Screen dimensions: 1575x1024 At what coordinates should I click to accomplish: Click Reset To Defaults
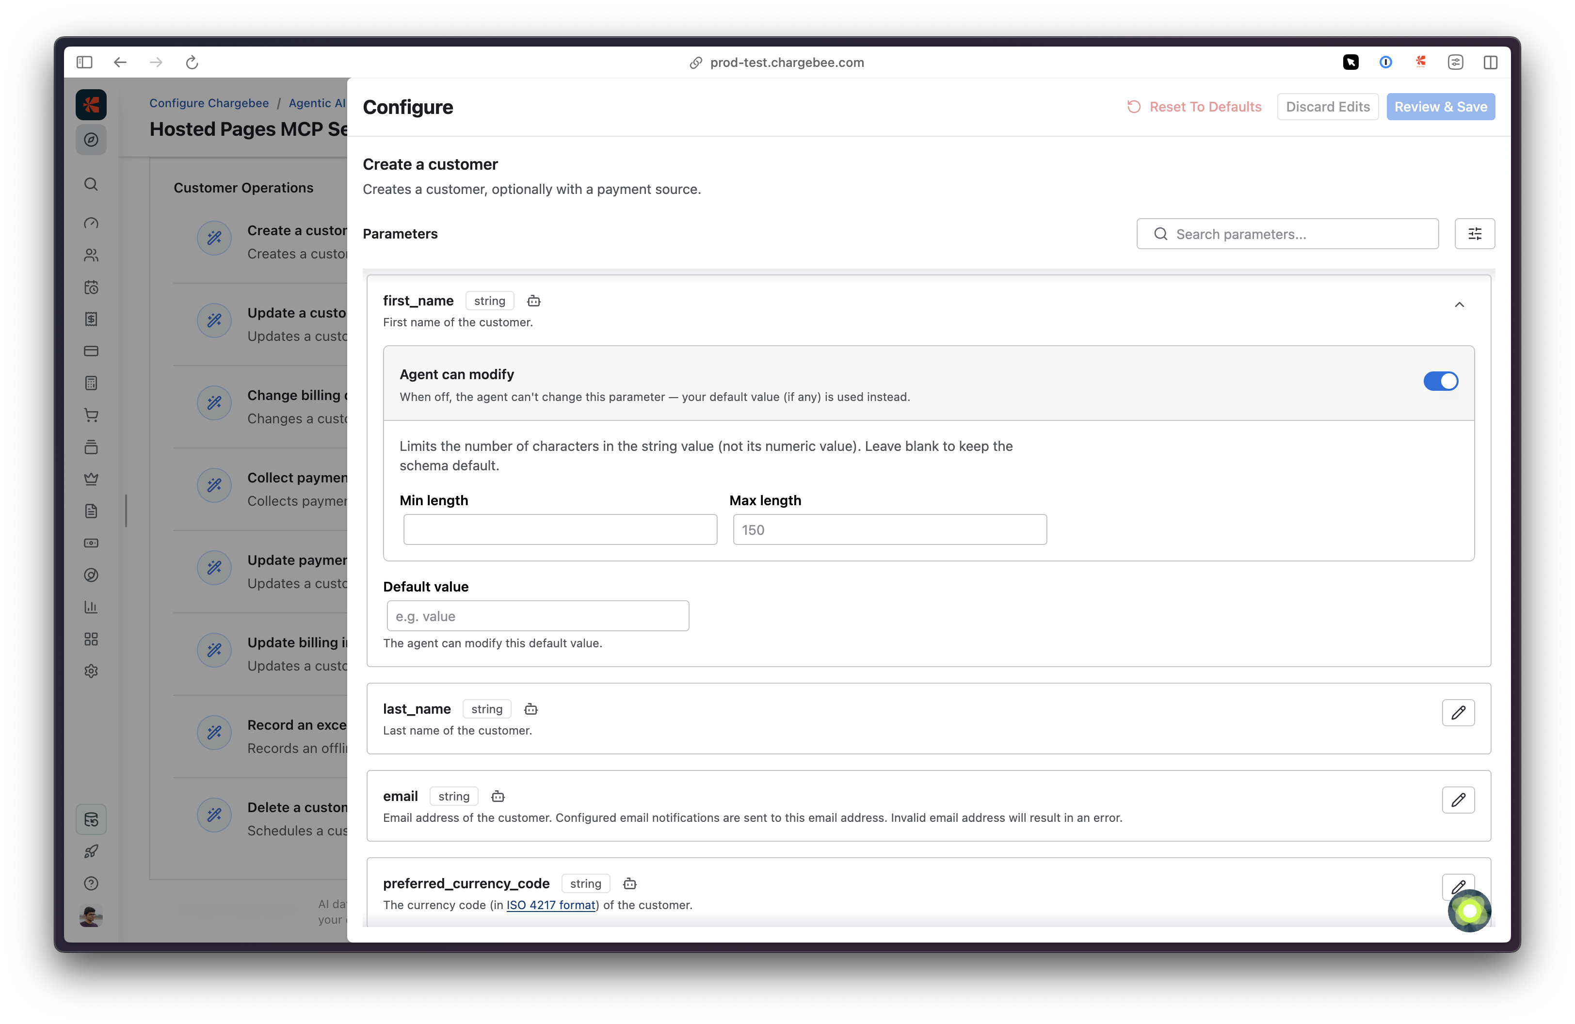coord(1194,107)
